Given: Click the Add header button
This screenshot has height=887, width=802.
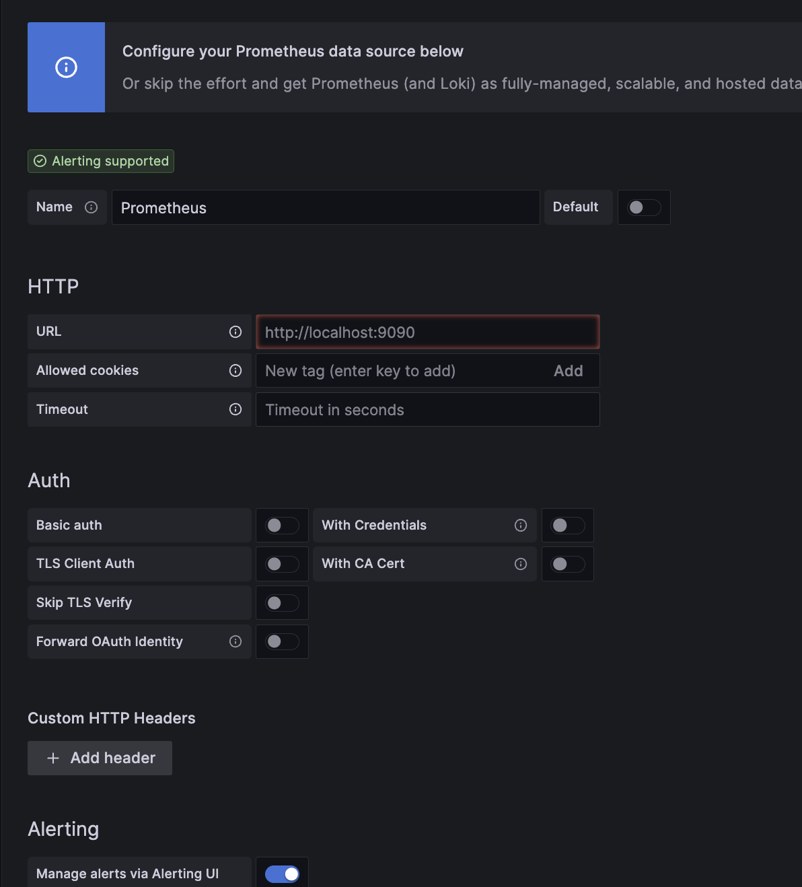Looking at the screenshot, I should tap(100, 758).
